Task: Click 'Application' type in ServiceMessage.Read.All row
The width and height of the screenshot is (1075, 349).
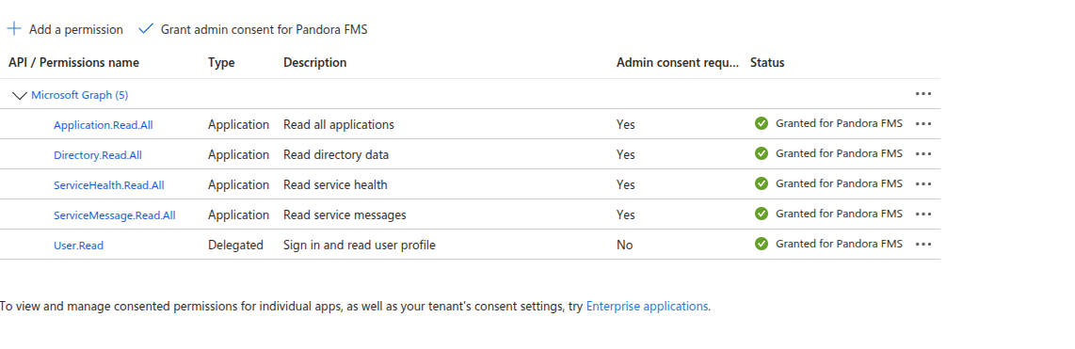Action: [x=238, y=215]
